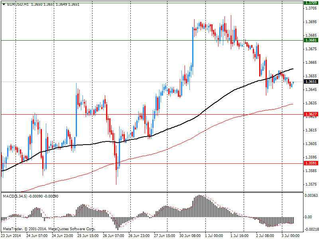Click the -0.00218 MACD scale value

point(311,229)
